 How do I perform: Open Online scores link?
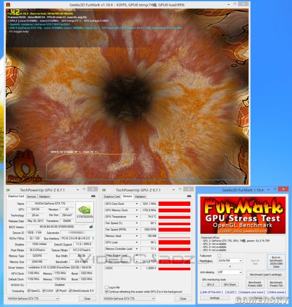coord(276,292)
